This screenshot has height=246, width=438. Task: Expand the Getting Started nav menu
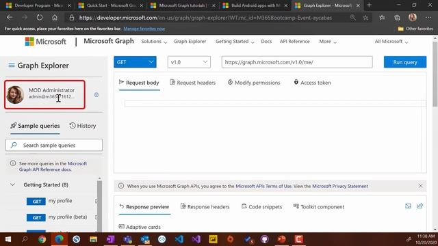[235, 42]
